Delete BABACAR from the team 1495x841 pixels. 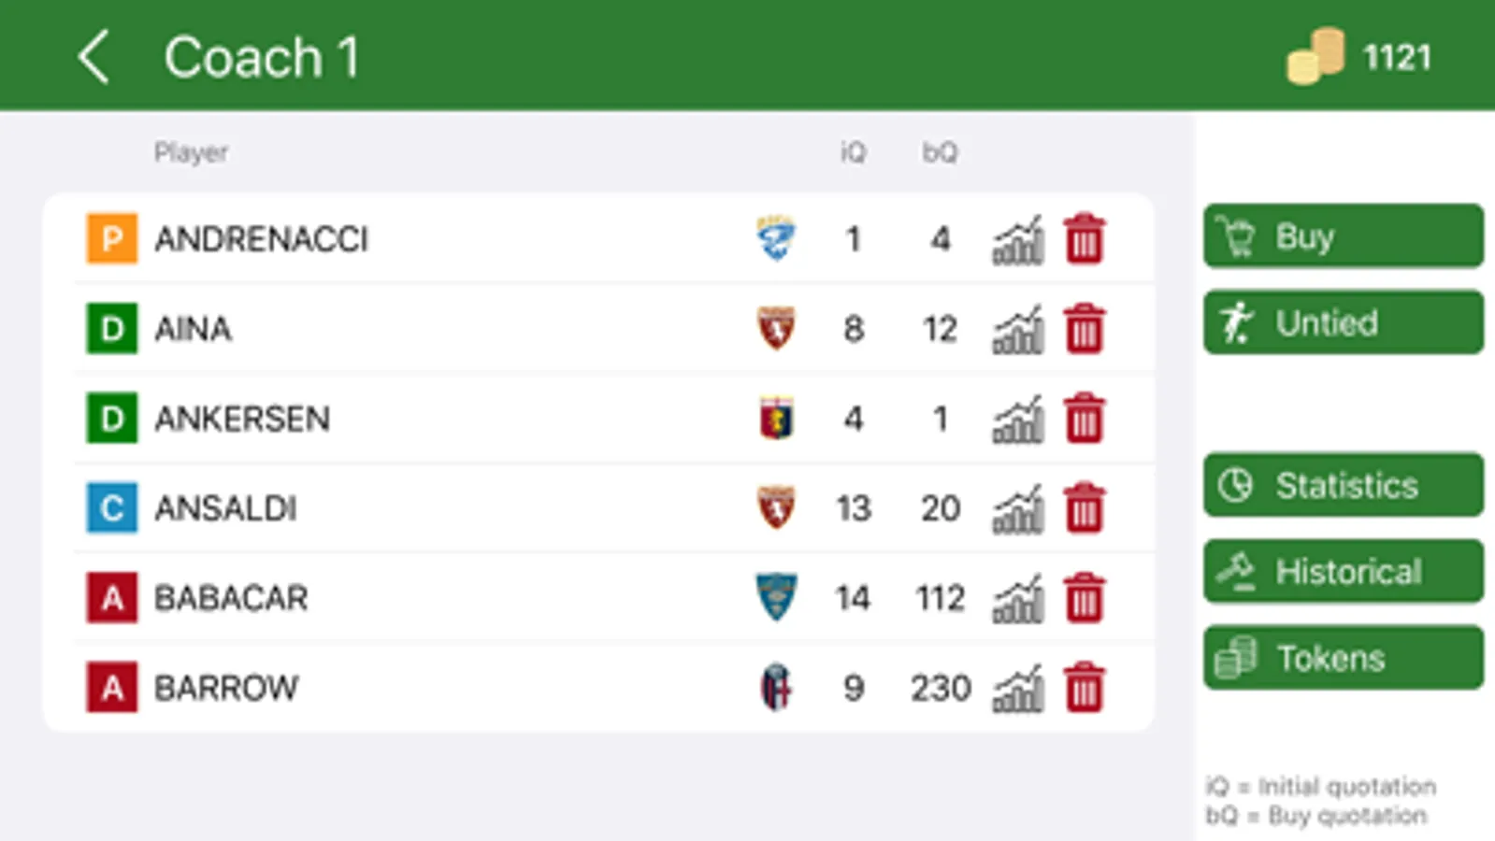pos(1084,598)
